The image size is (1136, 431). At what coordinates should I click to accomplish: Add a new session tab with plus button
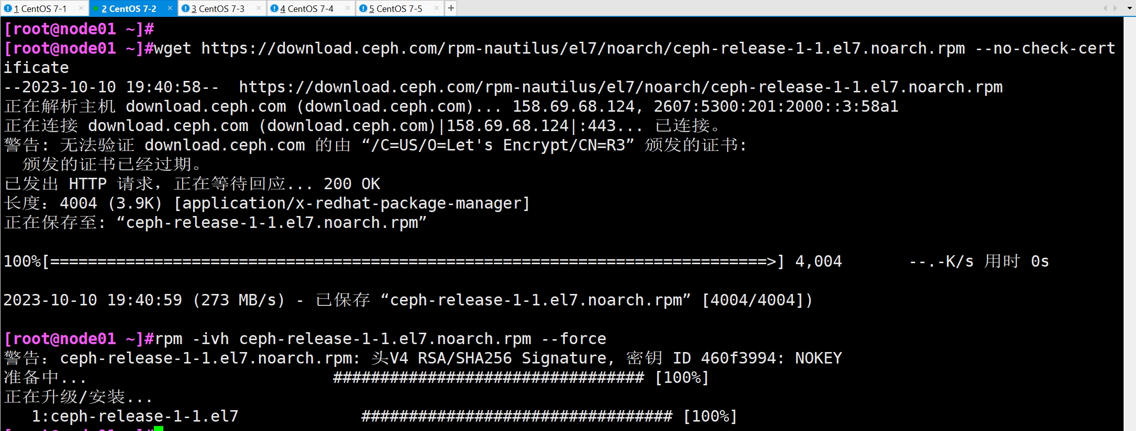(451, 8)
